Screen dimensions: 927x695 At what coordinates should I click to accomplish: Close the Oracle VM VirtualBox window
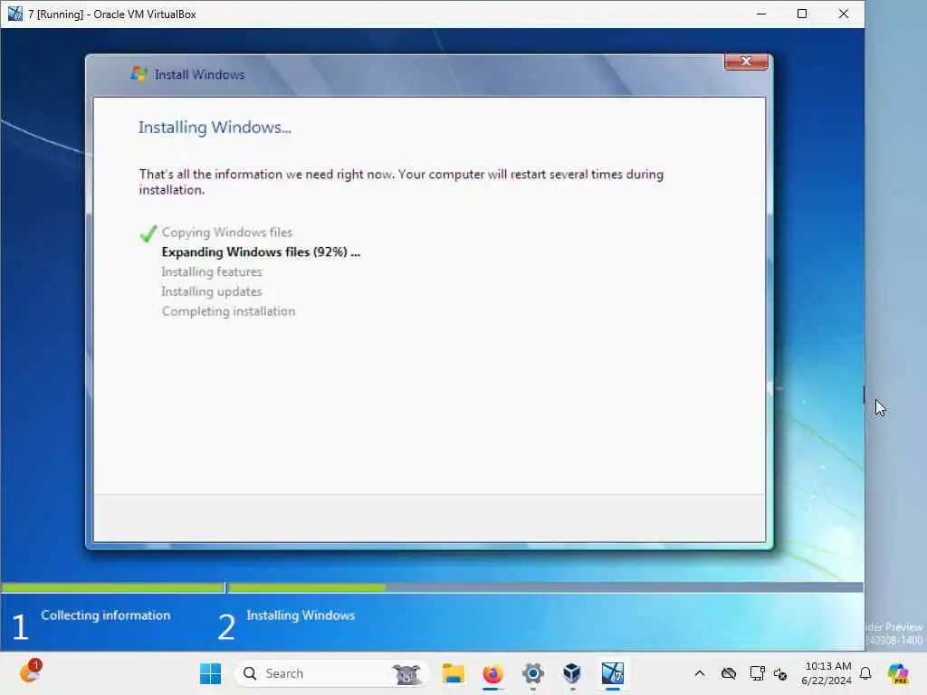[844, 14]
